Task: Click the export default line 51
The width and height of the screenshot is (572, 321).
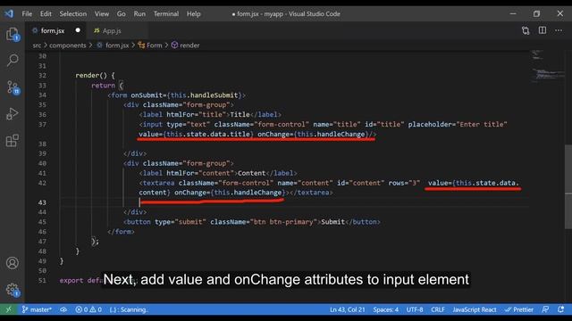Action: pyautogui.click(x=81, y=281)
